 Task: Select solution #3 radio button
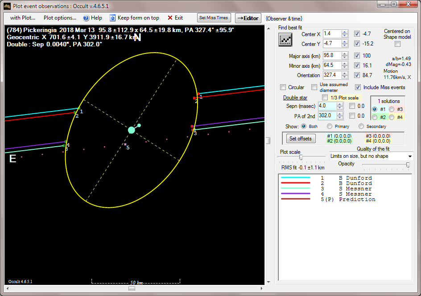(392, 109)
